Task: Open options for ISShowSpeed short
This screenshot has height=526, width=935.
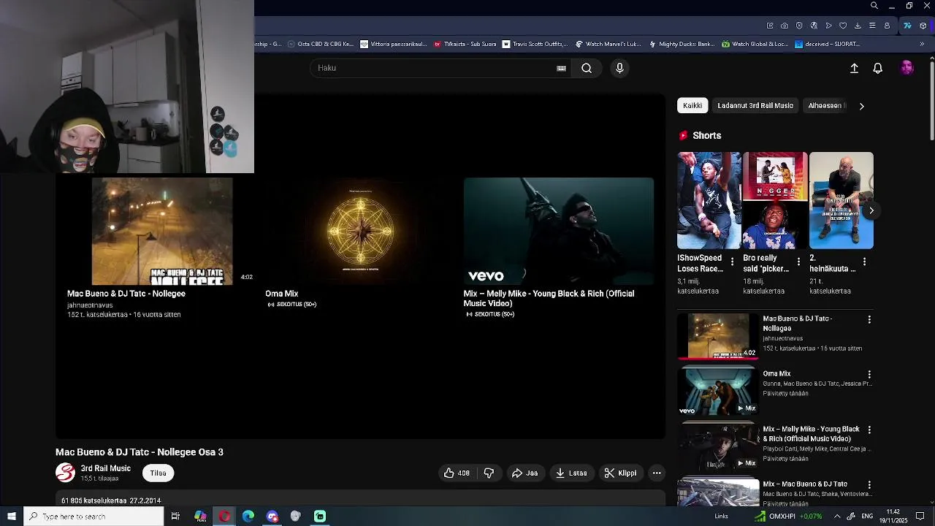Action: (x=732, y=262)
